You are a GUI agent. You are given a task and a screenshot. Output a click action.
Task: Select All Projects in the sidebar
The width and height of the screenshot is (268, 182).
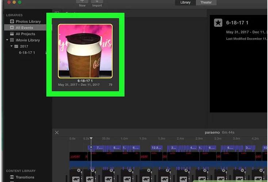(22, 34)
